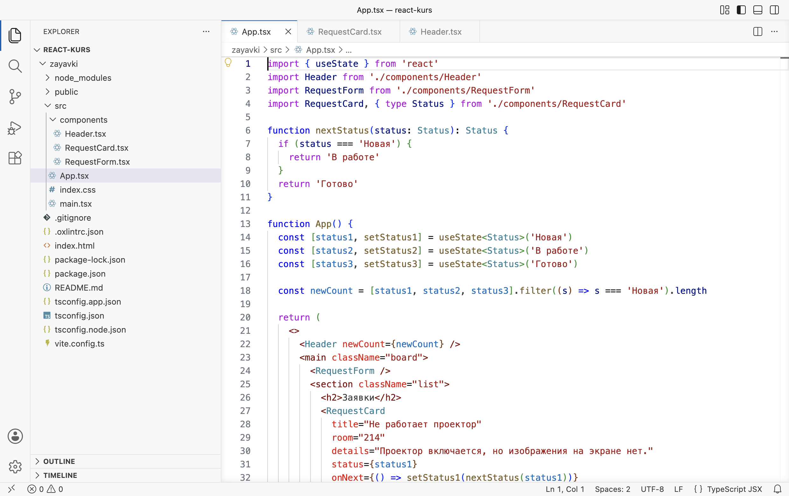789x496 pixels.
Task: Click the Customize Layout icon in the title bar
Action: click(x=724, y=10)
